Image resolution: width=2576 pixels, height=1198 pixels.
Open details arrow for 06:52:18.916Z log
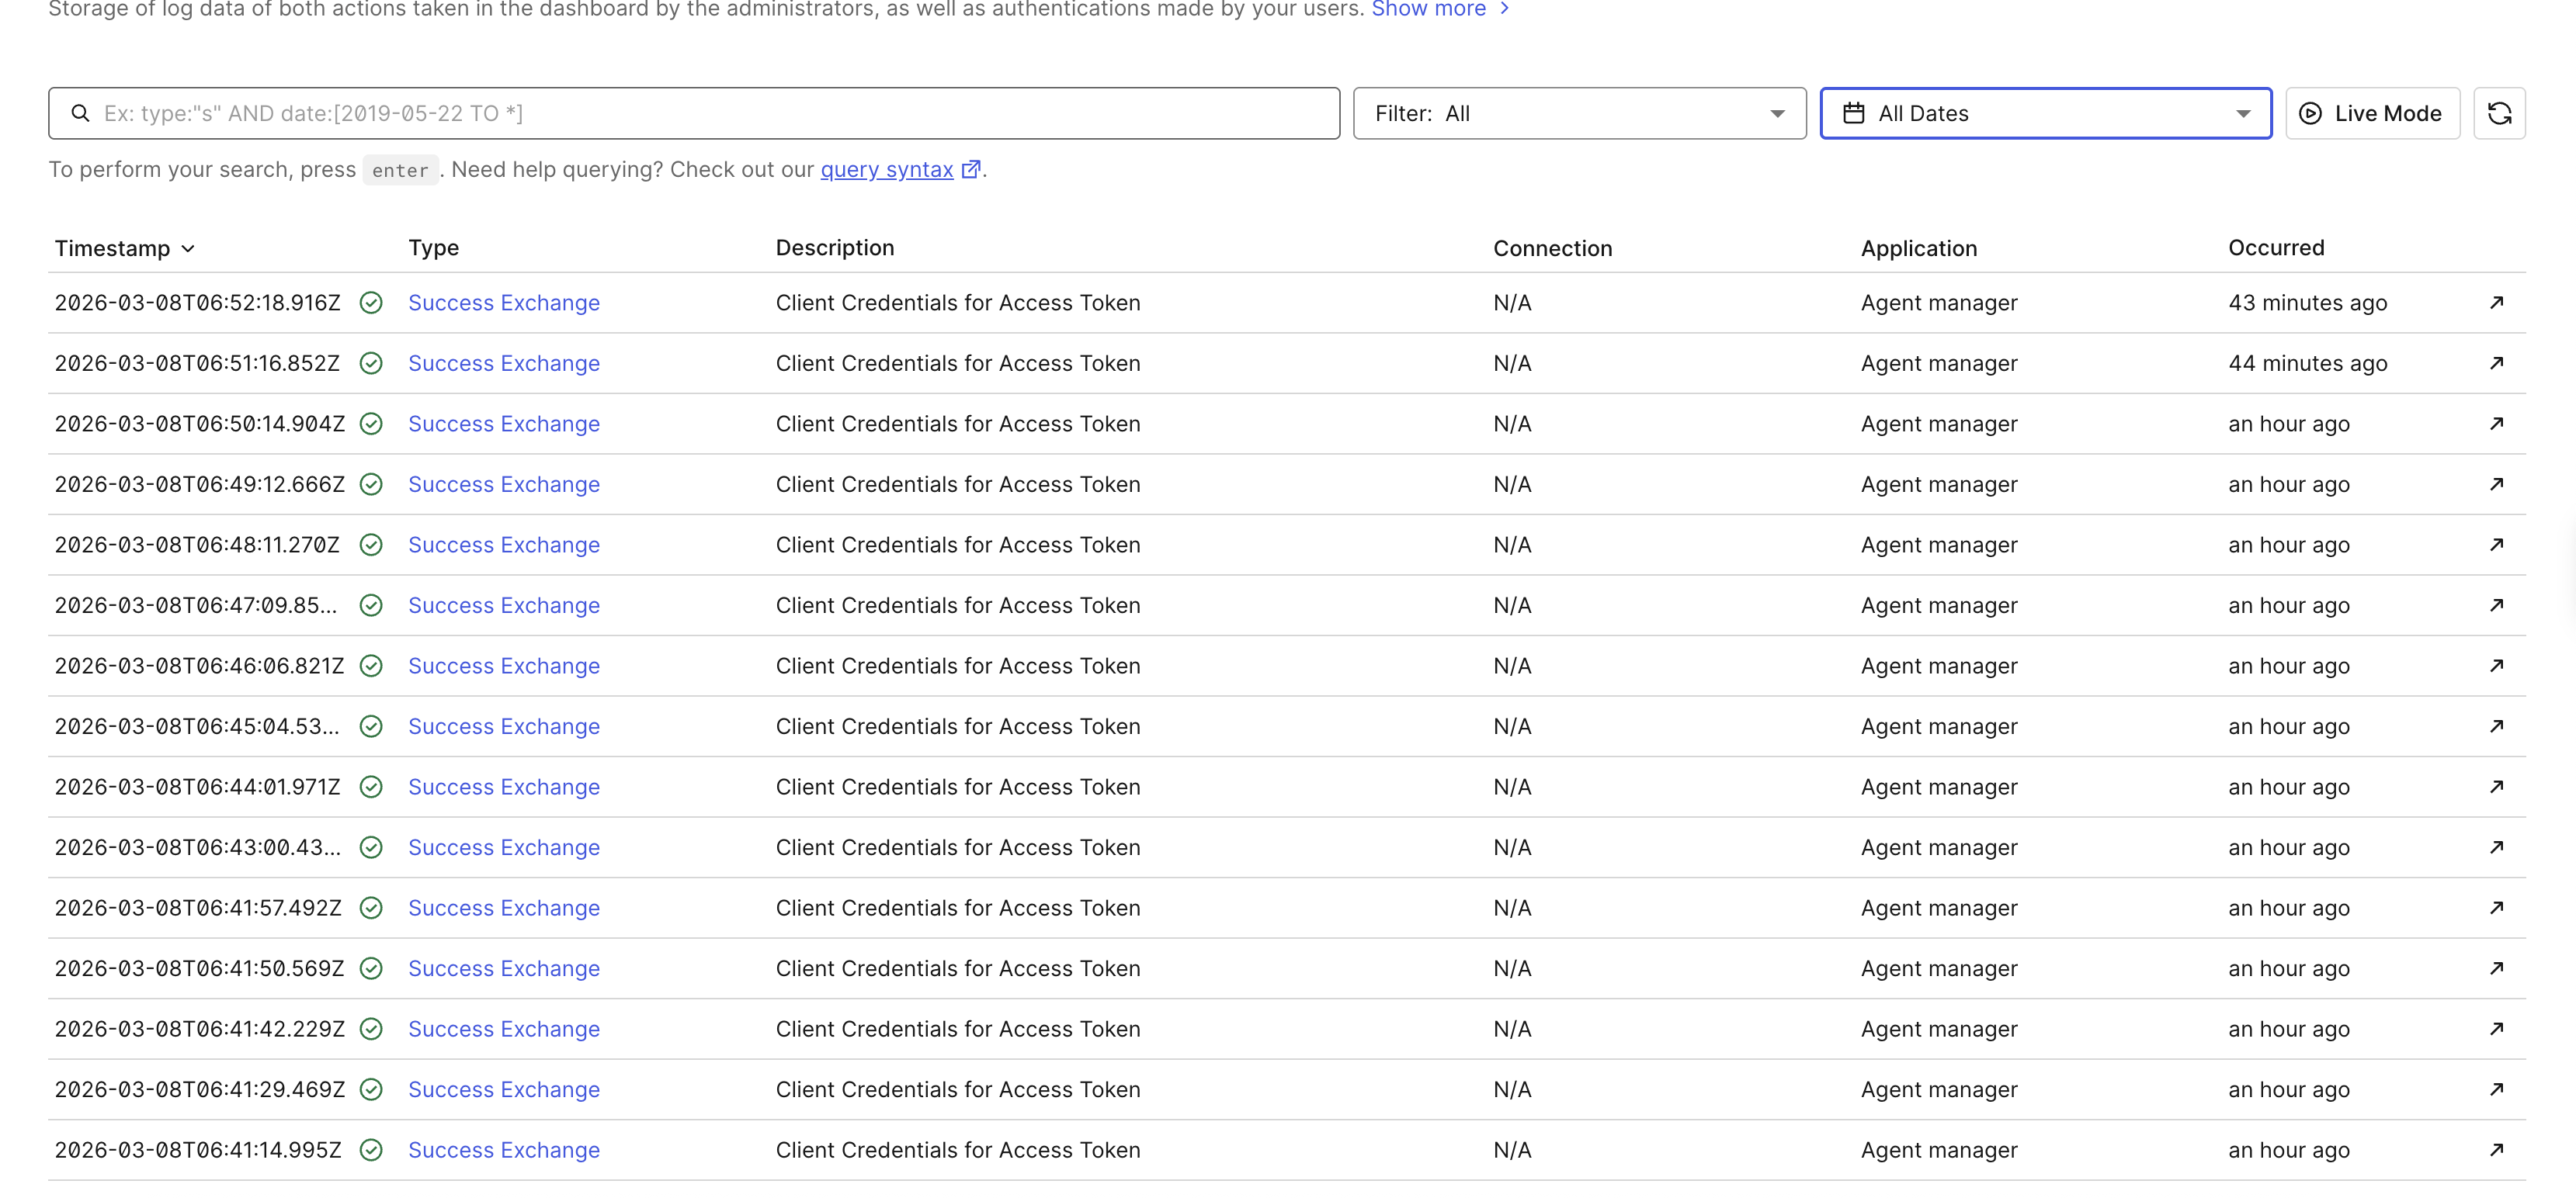[2495, 303]
